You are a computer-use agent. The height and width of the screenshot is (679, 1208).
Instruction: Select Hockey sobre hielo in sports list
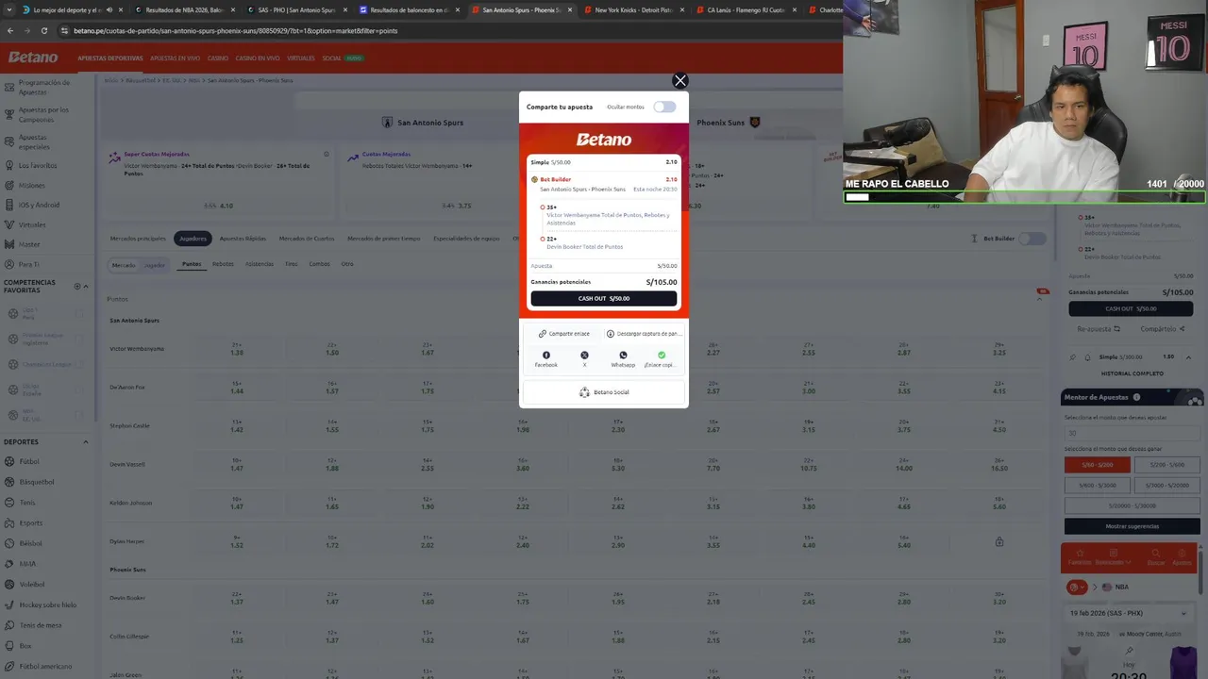pyautogui.click(x=47, y=604)
